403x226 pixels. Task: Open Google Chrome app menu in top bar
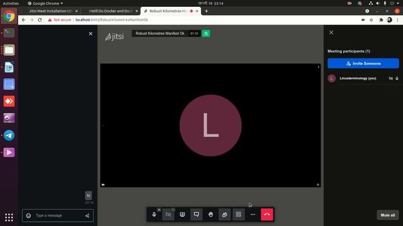pos(45,3)
